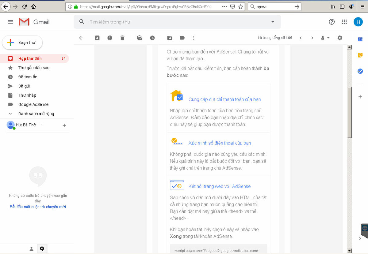Click the Gmail search magnifier icon
This screenshot has height=254, width=368.
(82, 22)
